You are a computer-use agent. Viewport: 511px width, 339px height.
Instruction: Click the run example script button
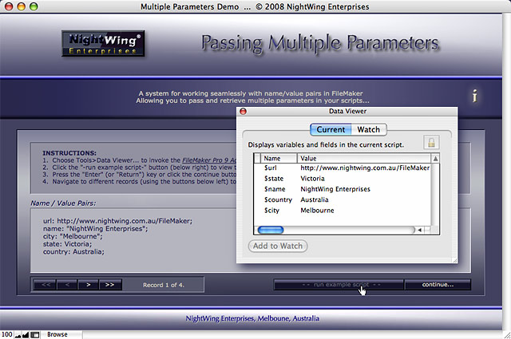(339, 285)
